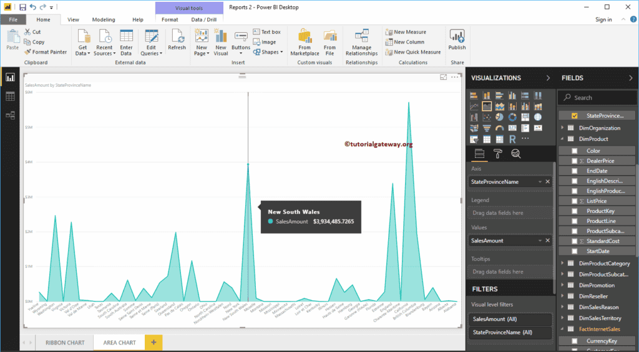Check the StartDate field checkbox

[x=575, y=251]
